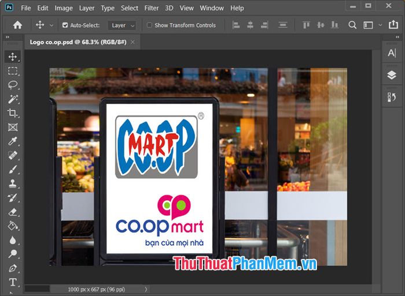
Task: Align top edges
Action: [x=306, y=25]
